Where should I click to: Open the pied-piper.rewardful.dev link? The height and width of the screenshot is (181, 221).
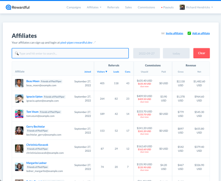(x=76, y=42)
